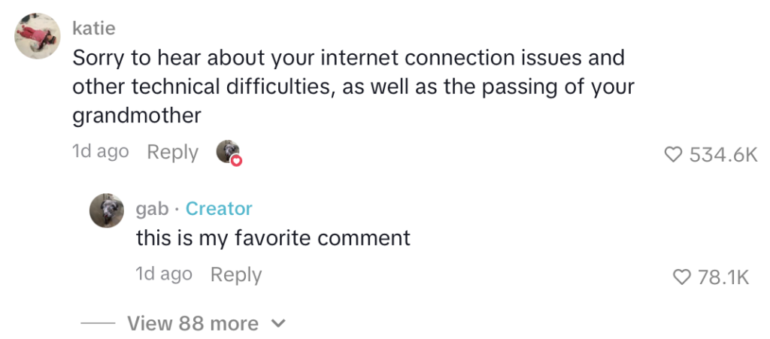Expand View 88 more replies
Image resolution: width=770 pixels, height=339 pixels.
[192, 323]
